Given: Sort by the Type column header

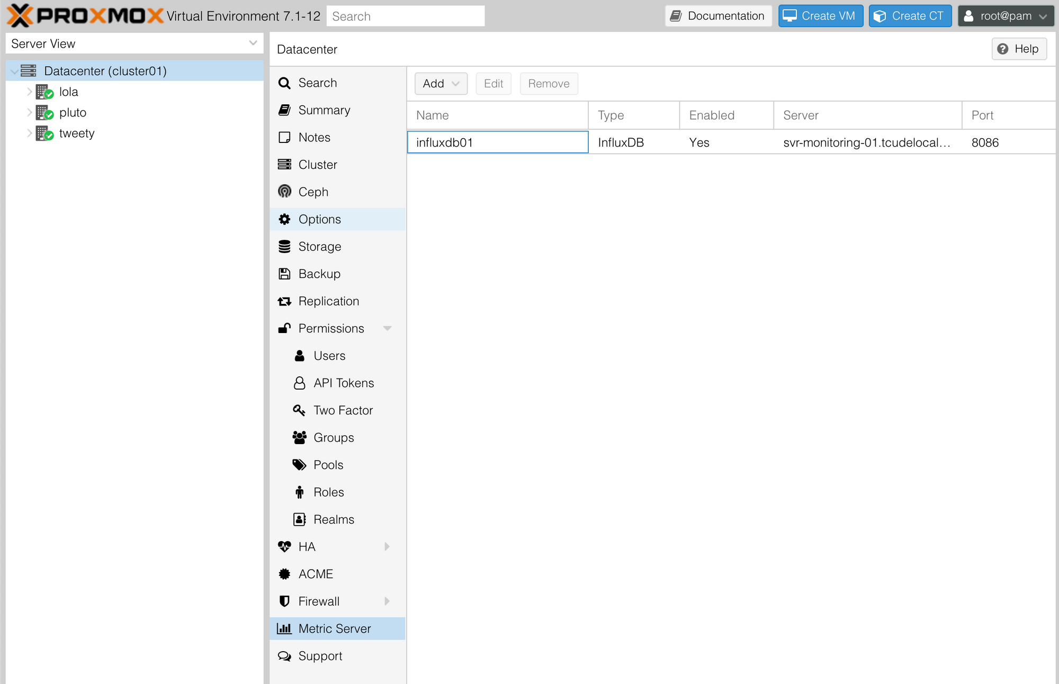Looking at the screenshot, I should tap(634, 115).
